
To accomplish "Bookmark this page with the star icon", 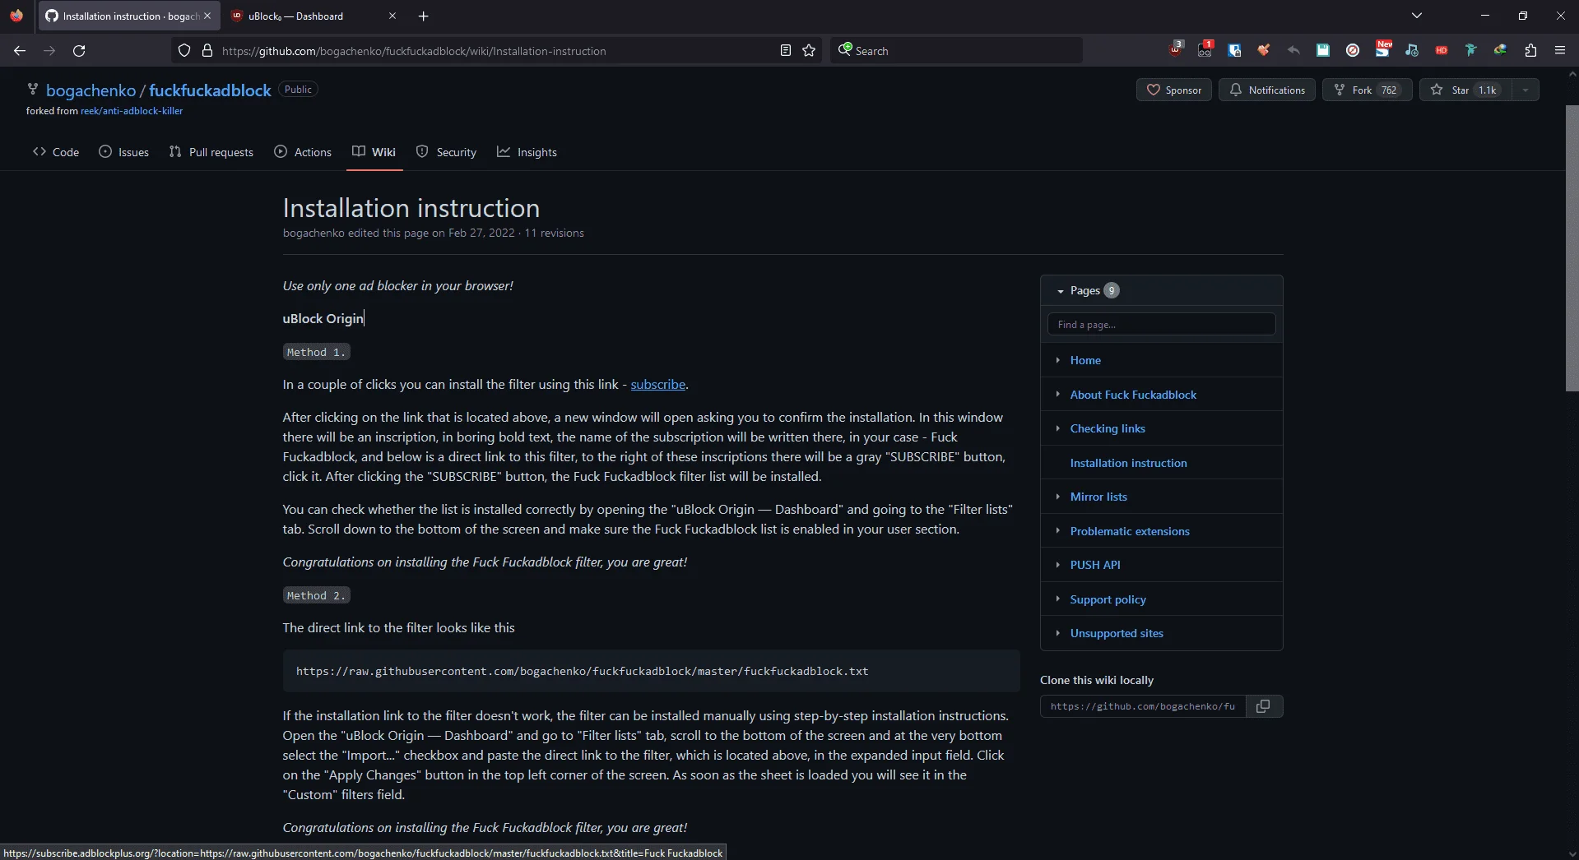I will point(809,50).
